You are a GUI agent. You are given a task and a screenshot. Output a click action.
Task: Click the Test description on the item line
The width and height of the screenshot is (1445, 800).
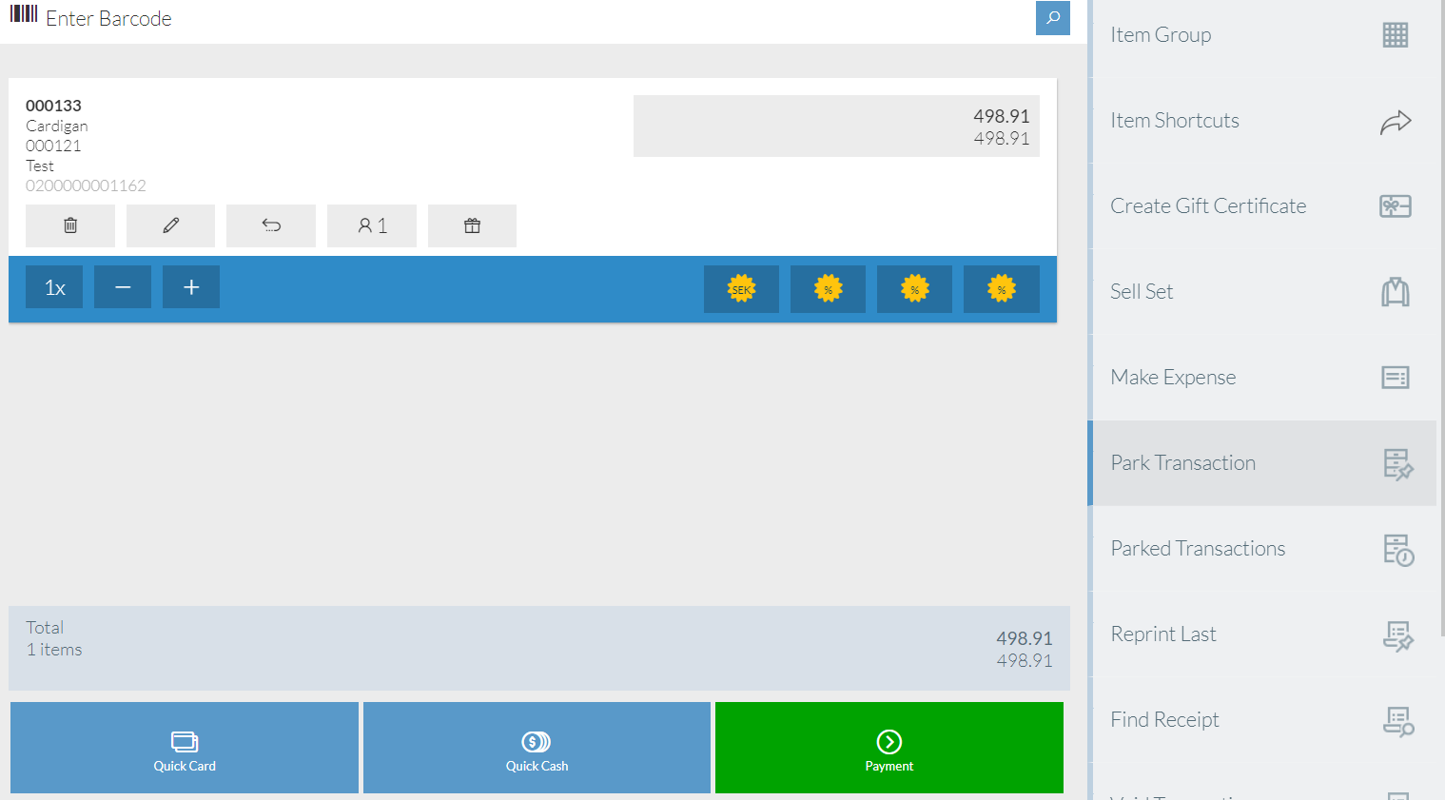tap(40, 166)
